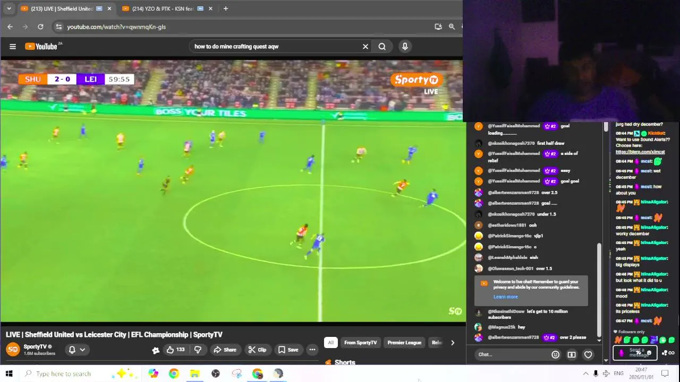Expand the tab search dropdown
The width and height of the screenshot is (680, 382).
pyautogui.click(x=8, y=8)
